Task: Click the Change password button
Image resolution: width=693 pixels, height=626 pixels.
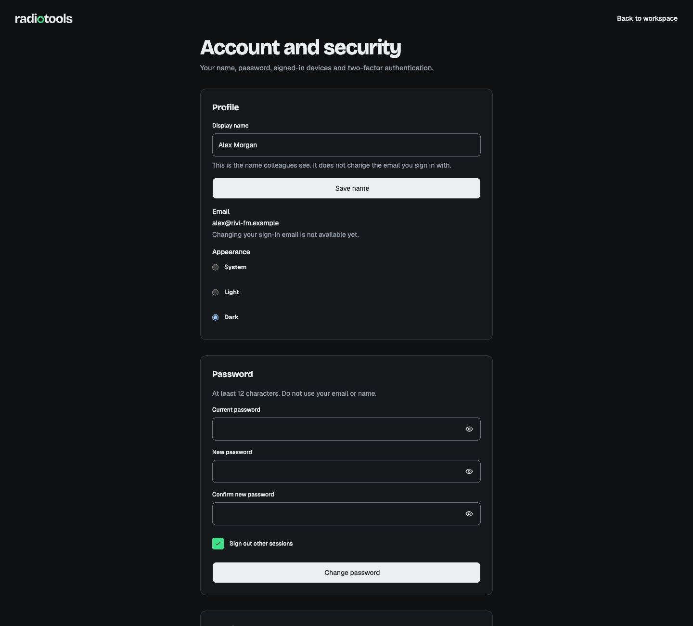Action: point(346,573)
